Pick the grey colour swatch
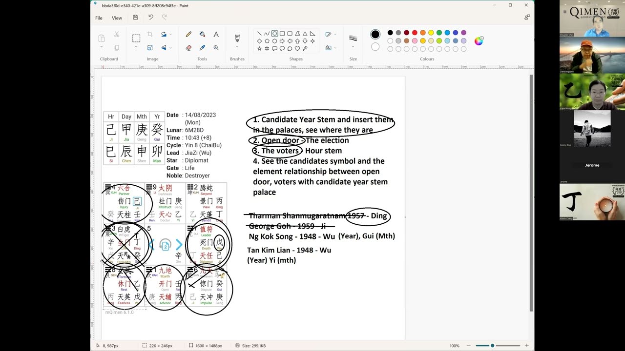Viewport: 625px width, 351px height. coord(398,33)
